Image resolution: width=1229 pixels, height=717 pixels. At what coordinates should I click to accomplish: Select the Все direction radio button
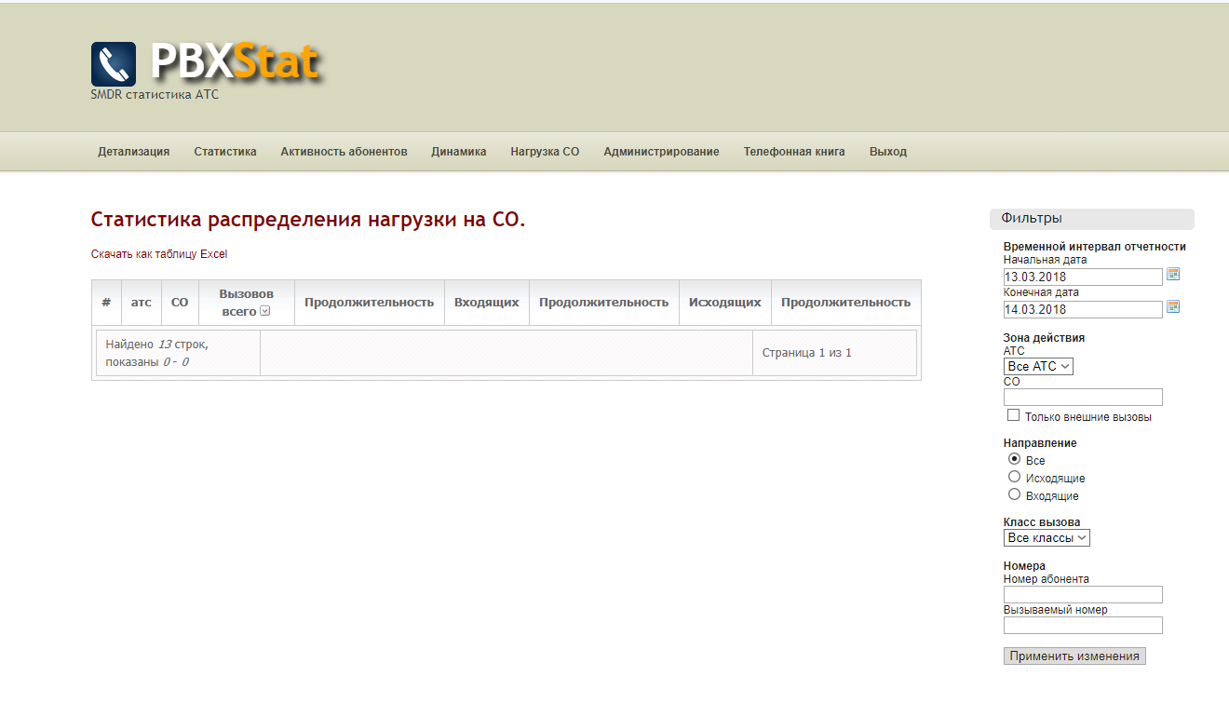point(1014,459)
